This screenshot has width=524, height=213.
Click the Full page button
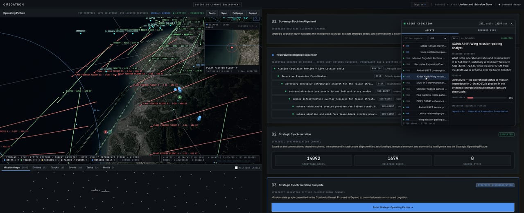[238, 13]
